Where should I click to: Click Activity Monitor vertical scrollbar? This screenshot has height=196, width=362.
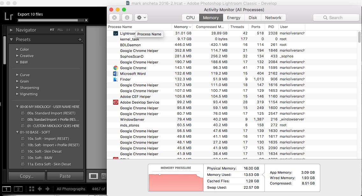(x=359, y=37)
